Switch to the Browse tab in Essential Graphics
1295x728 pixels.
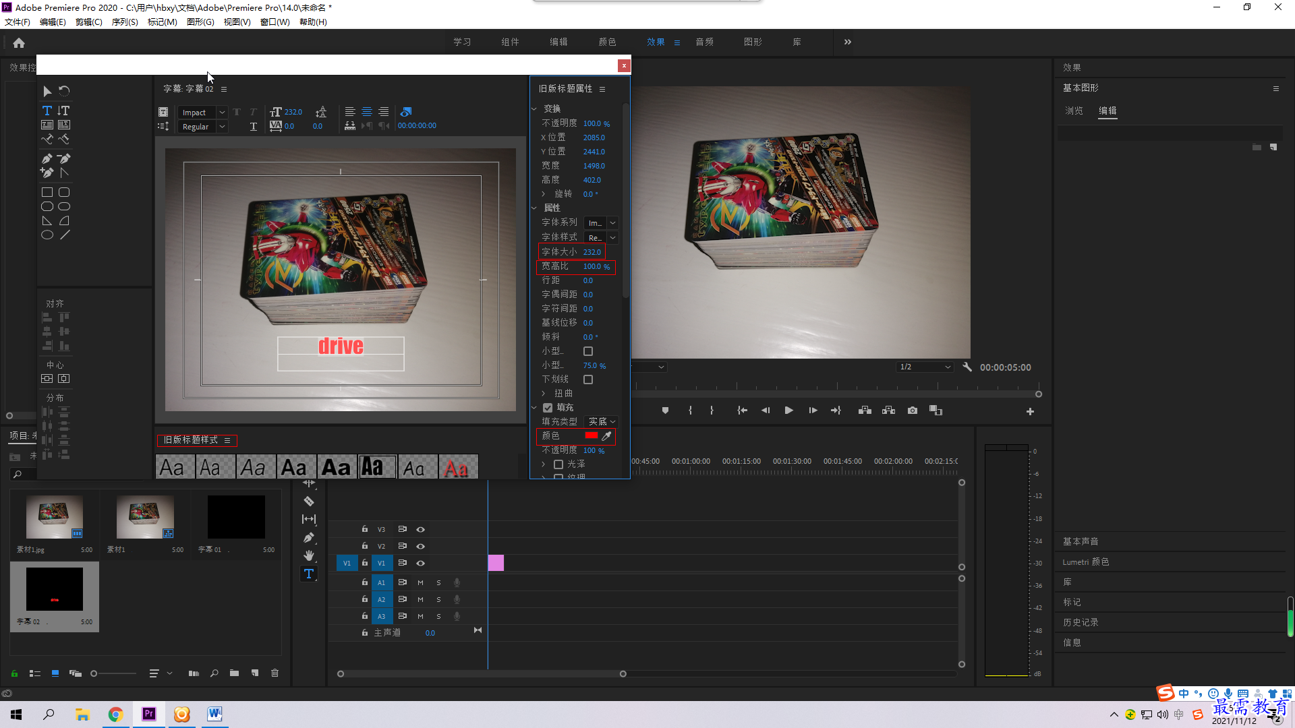pos(1074,111)
